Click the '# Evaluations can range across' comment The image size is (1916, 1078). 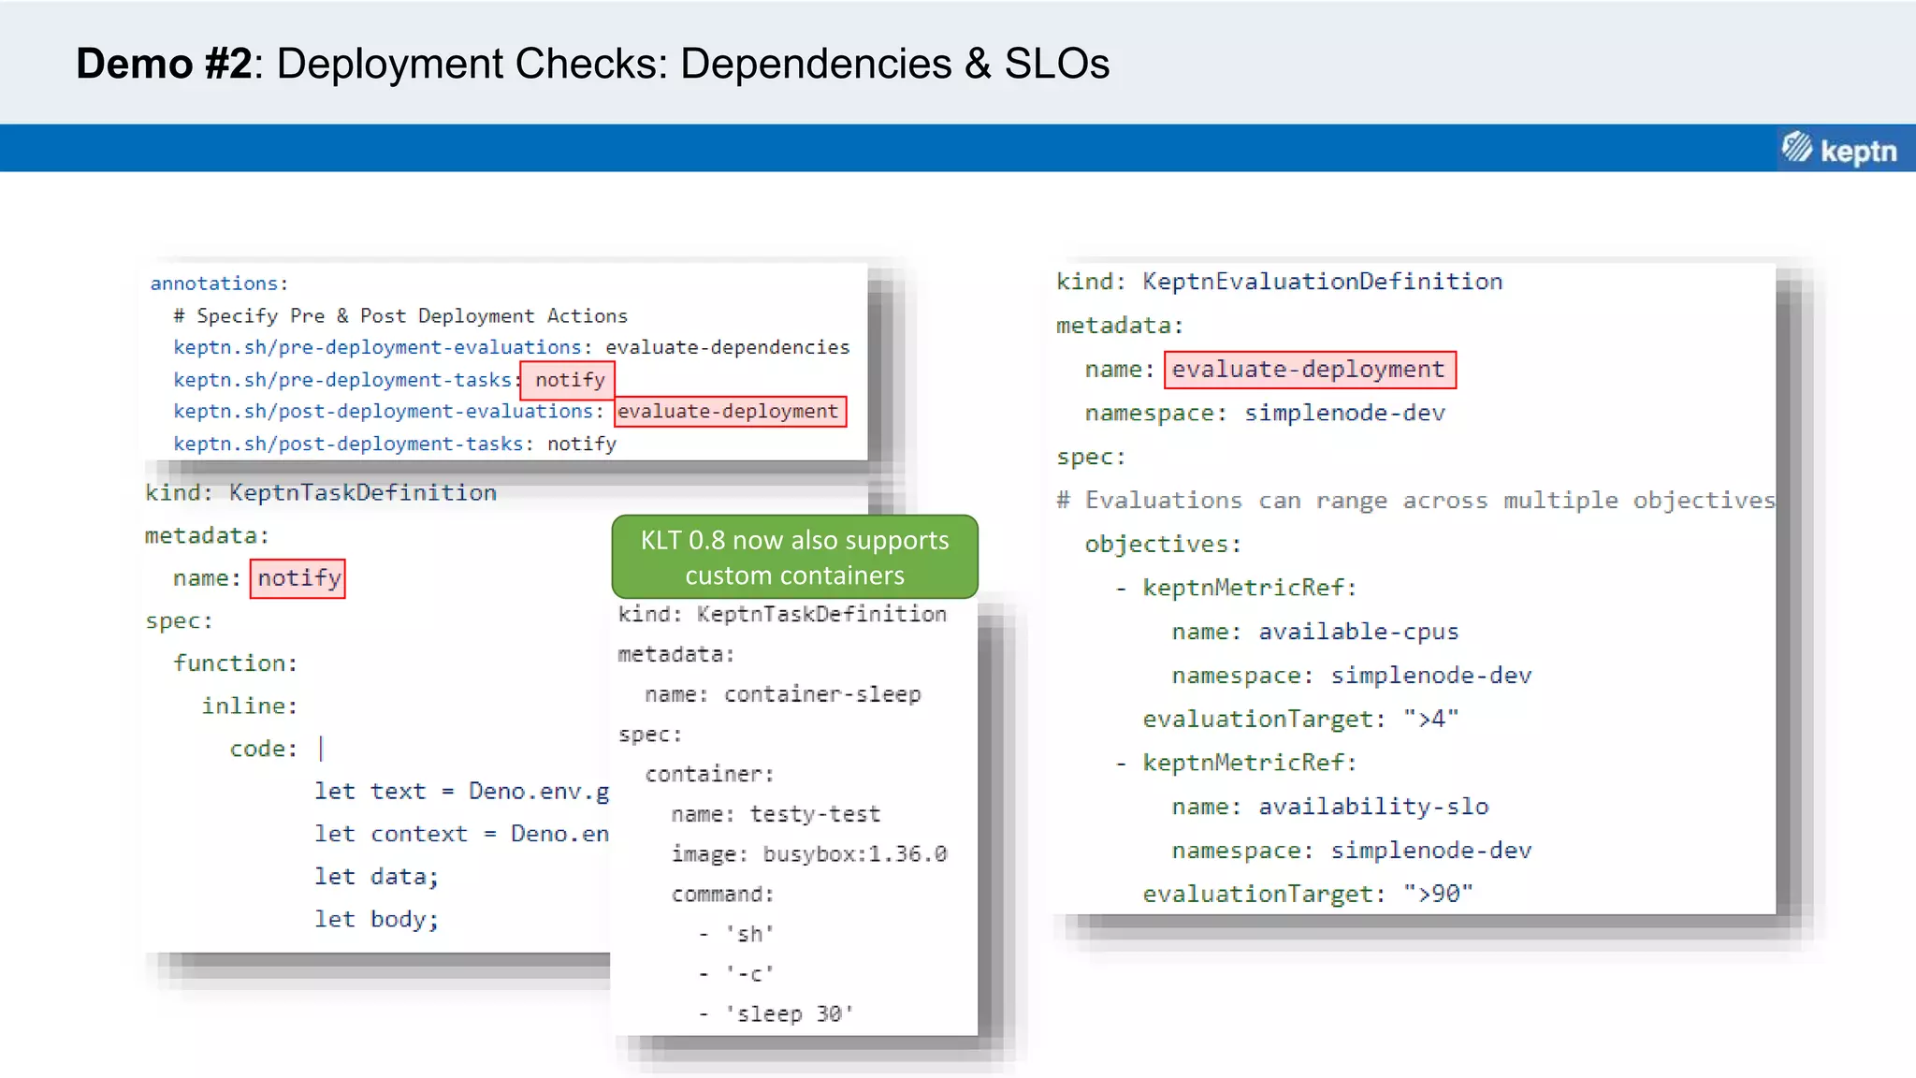point(1415,501)
